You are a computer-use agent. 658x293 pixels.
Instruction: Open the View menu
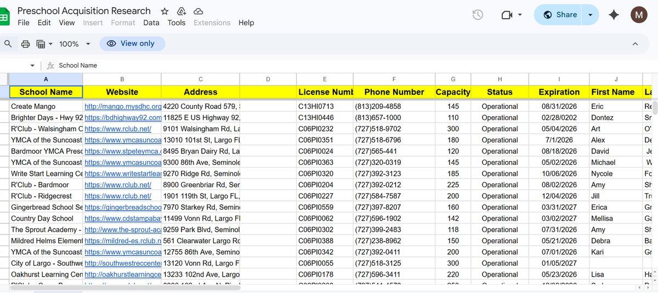[x=67, y=22]
